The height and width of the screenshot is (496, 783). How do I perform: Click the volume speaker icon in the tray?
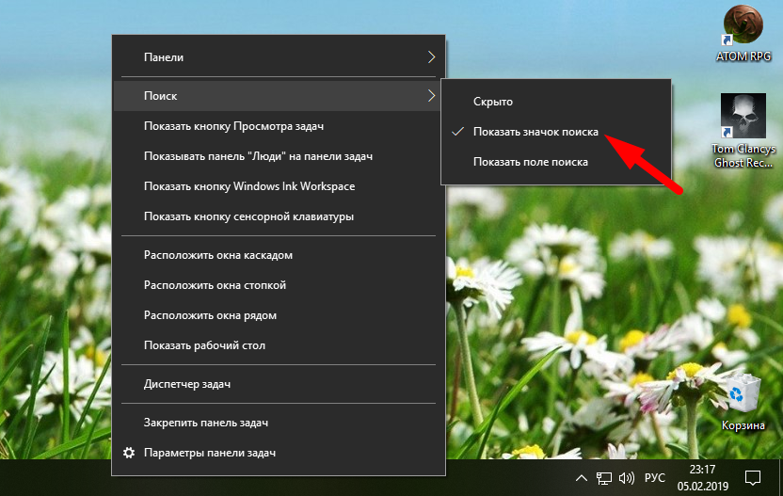(627, 477)
